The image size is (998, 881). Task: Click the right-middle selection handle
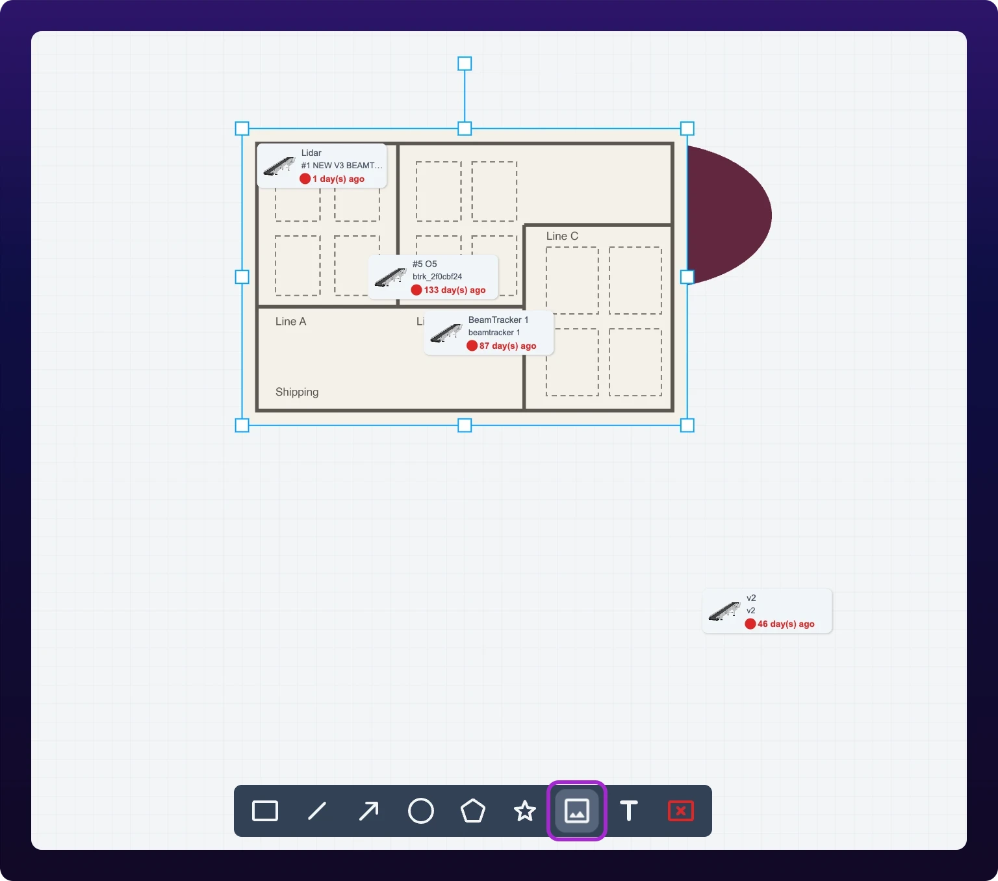pyautogui.click(x=687, y=277)
